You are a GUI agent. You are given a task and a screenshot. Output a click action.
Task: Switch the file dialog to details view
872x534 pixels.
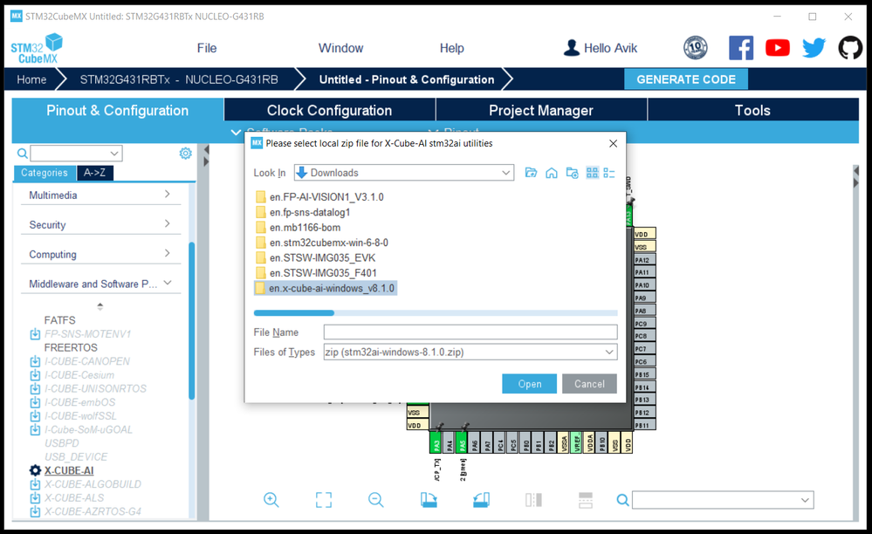pyautogui.click(x=609, y=173)
